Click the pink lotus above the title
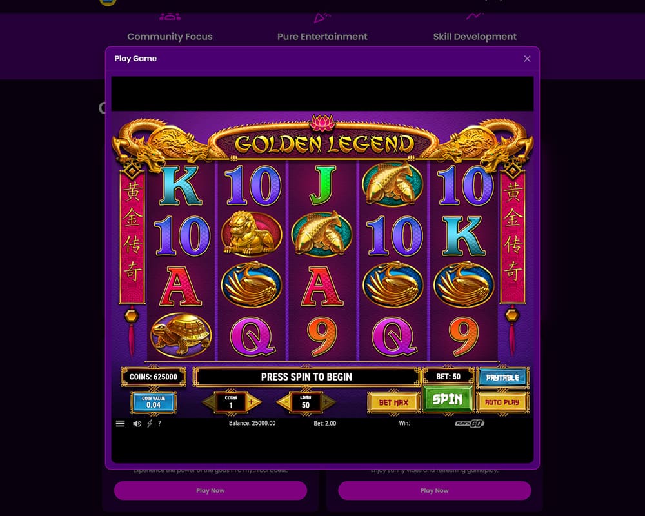This screenshot has height=516, width=645. (323, 122)
